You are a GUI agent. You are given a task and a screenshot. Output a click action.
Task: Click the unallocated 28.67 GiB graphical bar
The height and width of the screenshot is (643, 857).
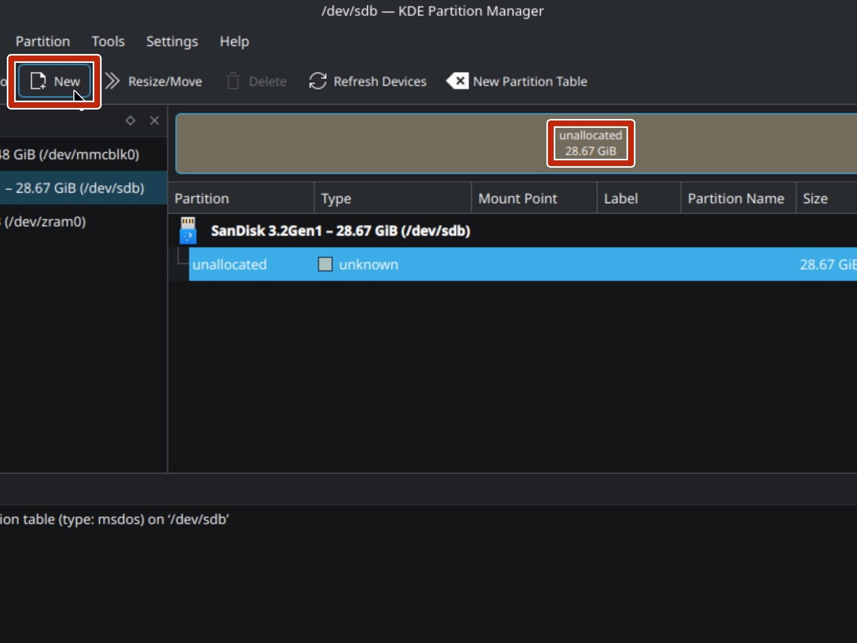point(590,143)
